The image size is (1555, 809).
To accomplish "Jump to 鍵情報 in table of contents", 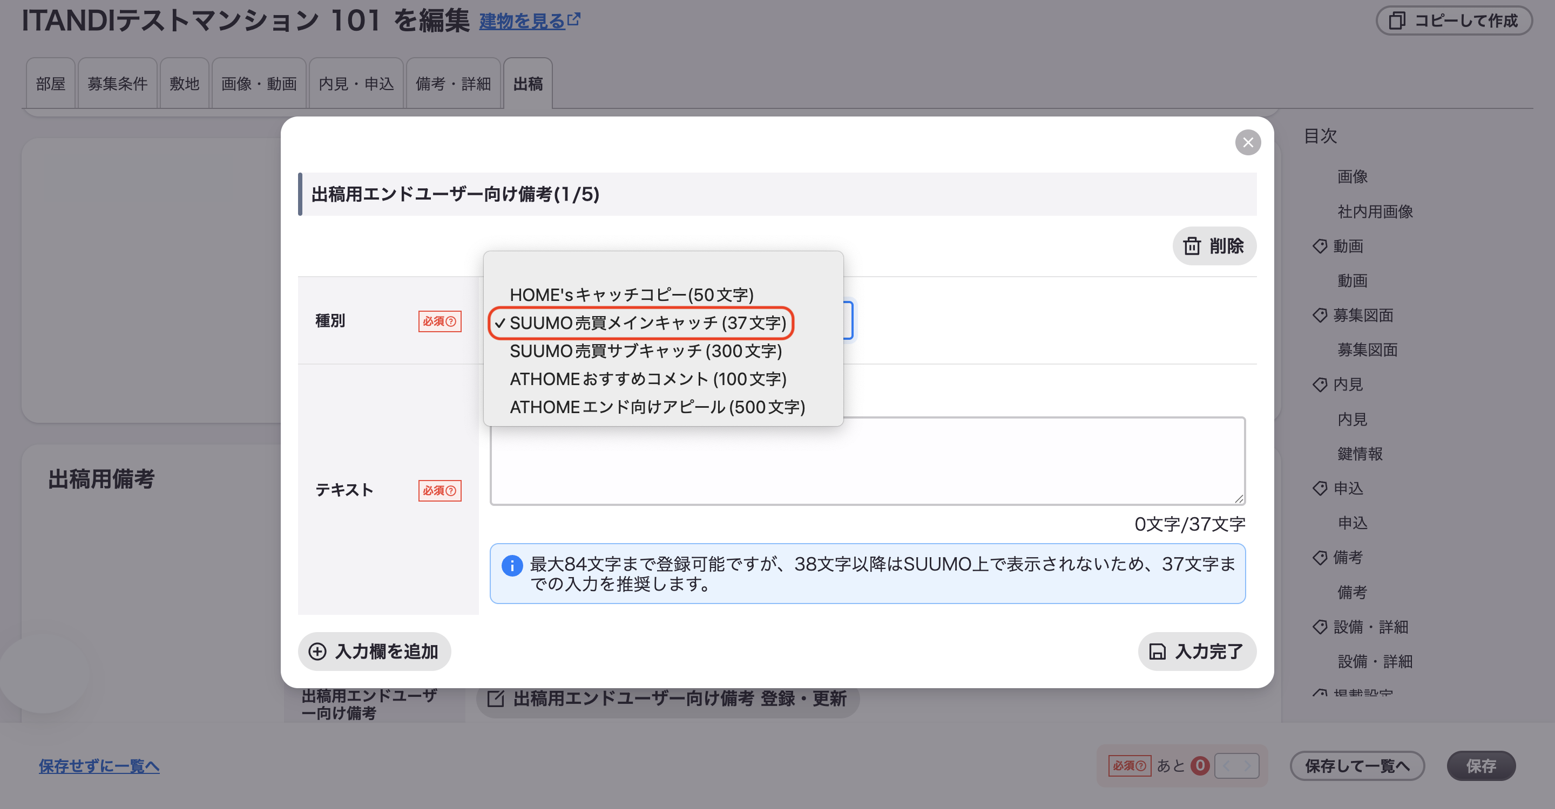I will pyautogui.click(x=1360, y=454).
